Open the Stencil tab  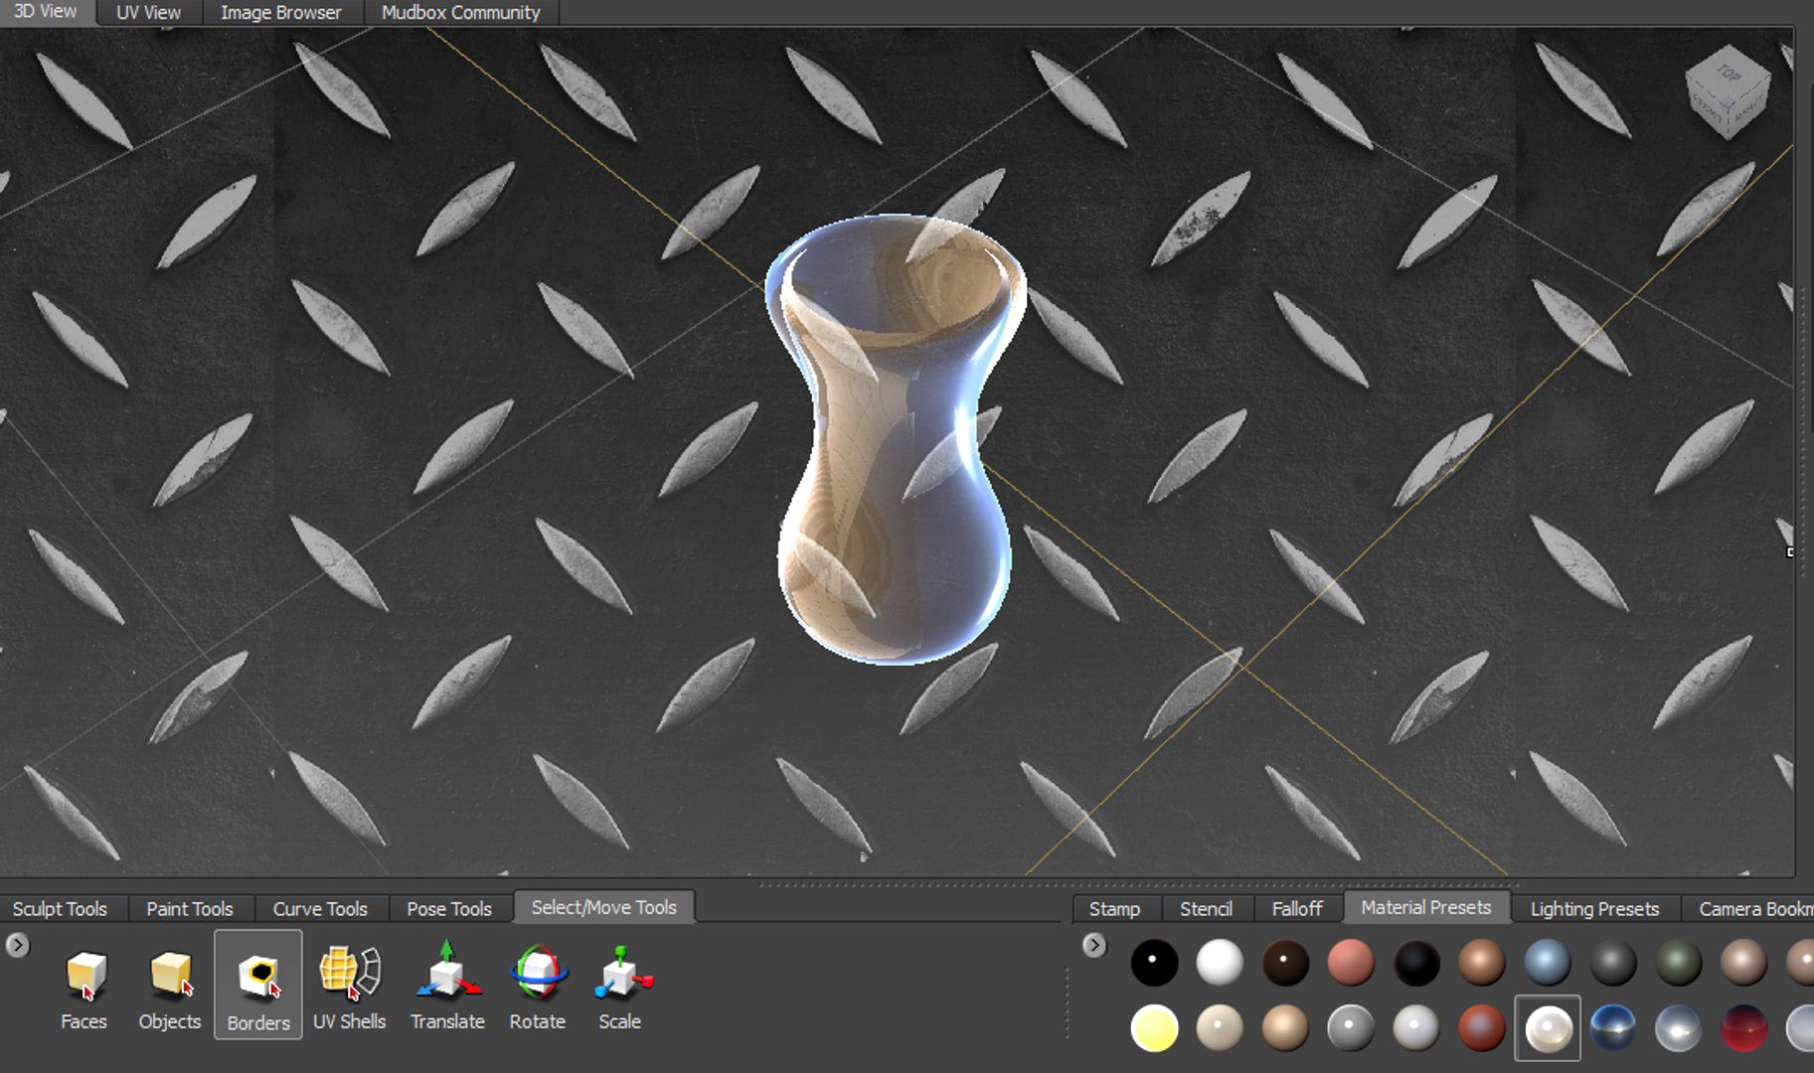(x=1206, y=909)
